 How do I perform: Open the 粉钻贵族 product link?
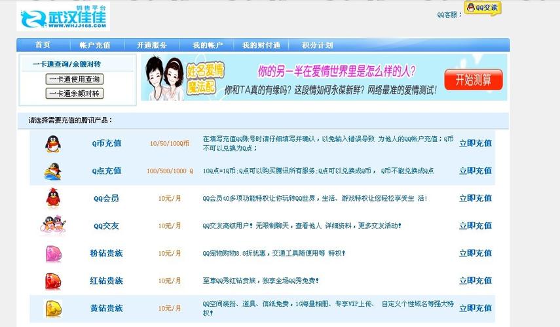tap(106, 253)
